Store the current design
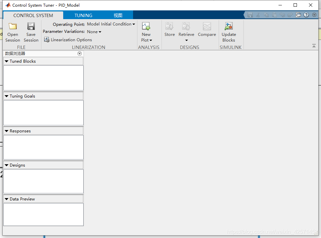321x238 pixels. pos(170,29)
